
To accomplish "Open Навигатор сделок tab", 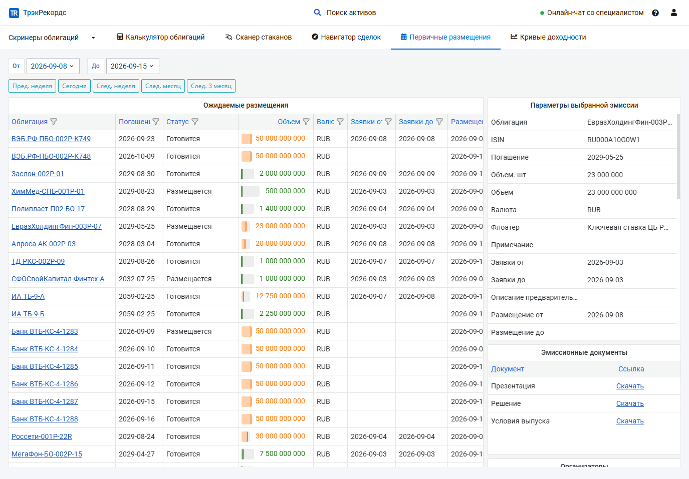I will click(346, 37).
